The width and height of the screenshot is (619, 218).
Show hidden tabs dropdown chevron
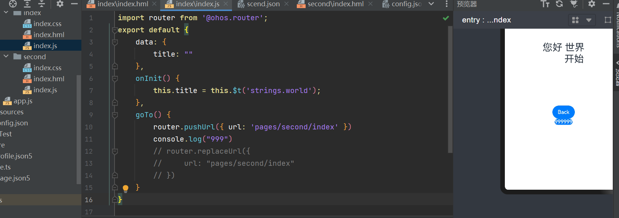coord(431,4)
